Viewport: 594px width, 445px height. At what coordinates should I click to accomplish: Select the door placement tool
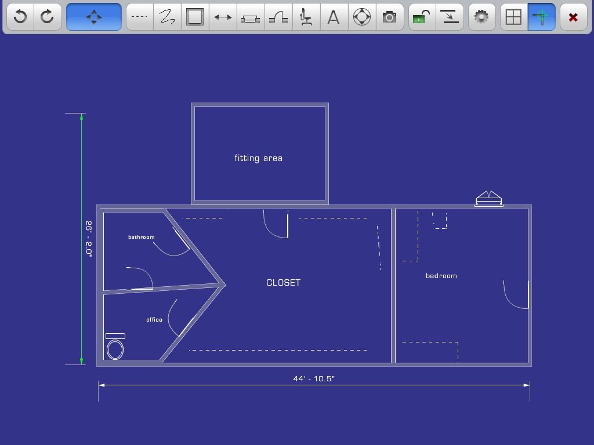tap(278, 17)
